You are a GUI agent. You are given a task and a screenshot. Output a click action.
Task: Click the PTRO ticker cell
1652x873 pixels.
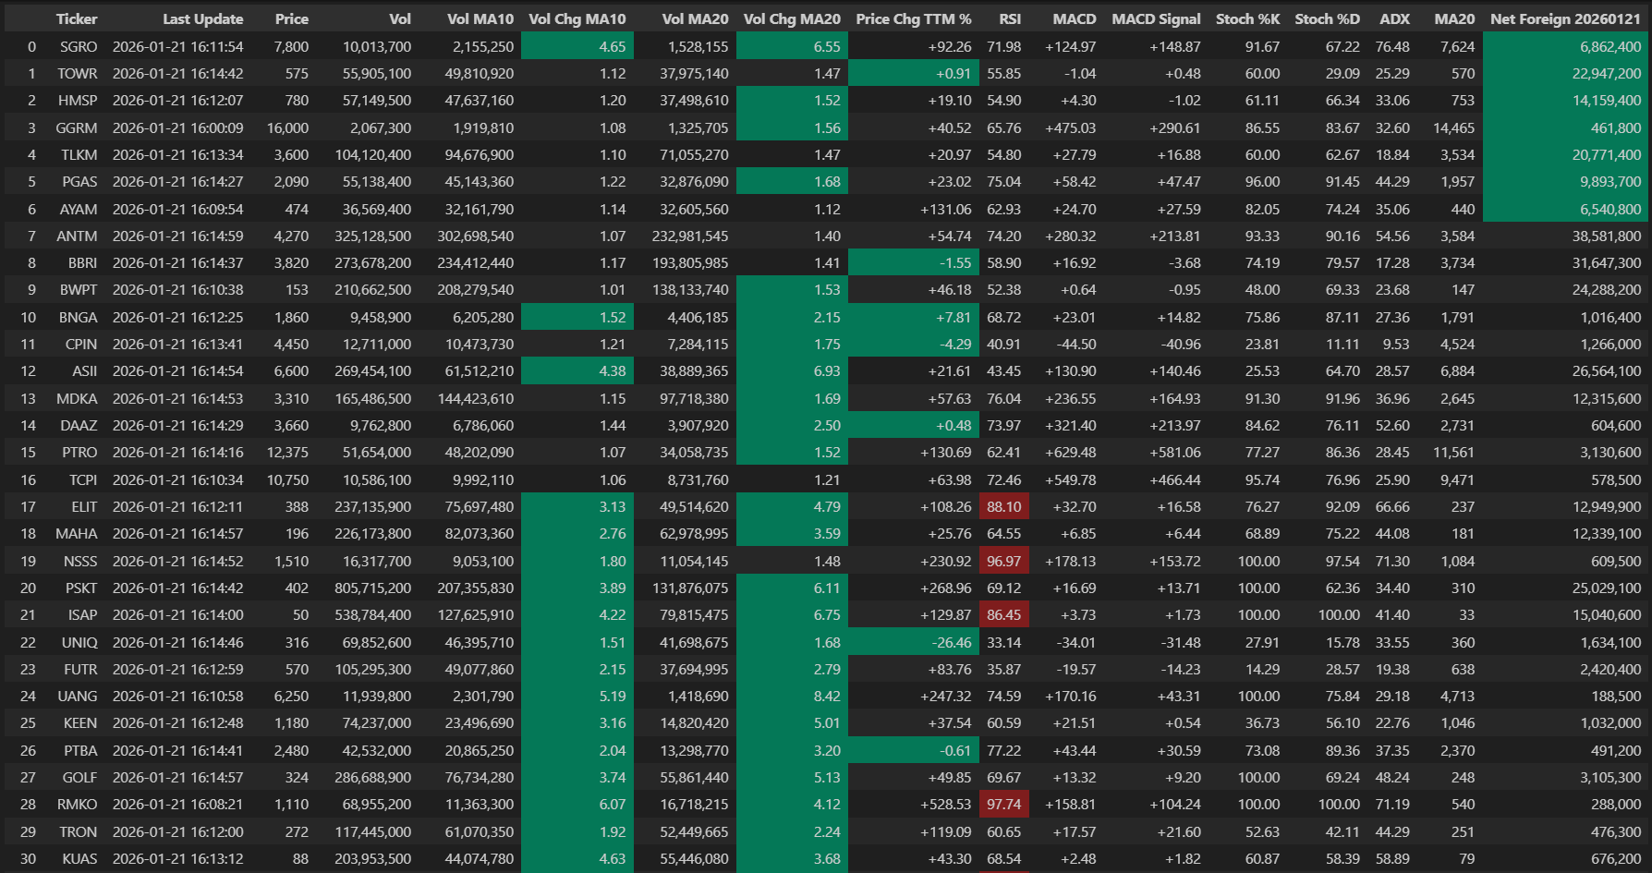pyautogui.click(x=79, y=452)
